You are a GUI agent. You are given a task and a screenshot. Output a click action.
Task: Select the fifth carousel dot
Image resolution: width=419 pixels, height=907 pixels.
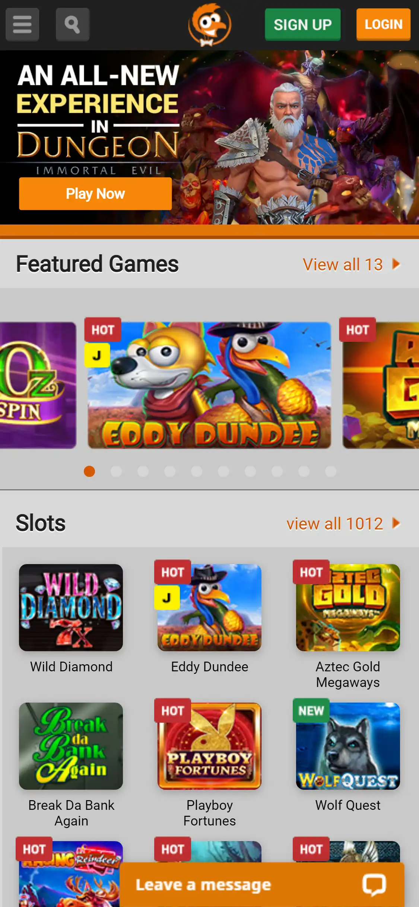click(197, 471)
